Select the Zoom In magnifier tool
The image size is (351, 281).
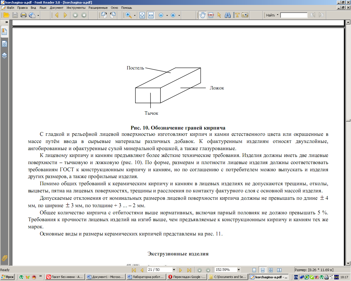tap(129, 15)
